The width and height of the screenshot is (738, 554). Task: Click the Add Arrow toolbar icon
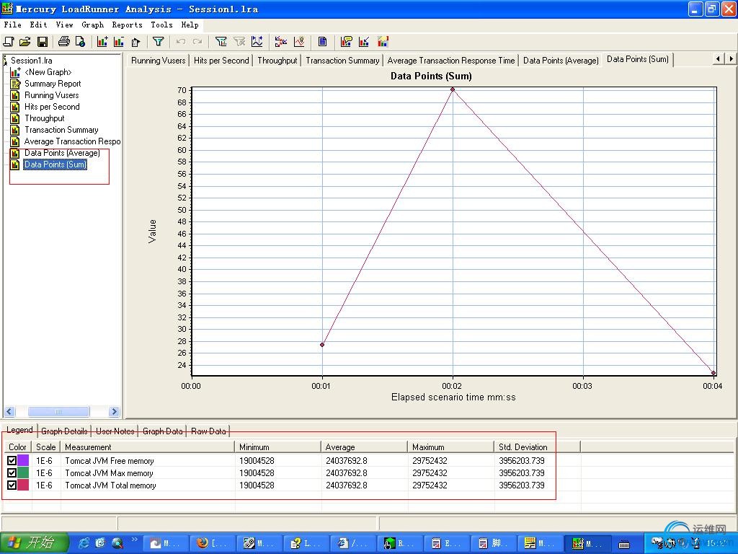tap(364, 42)
